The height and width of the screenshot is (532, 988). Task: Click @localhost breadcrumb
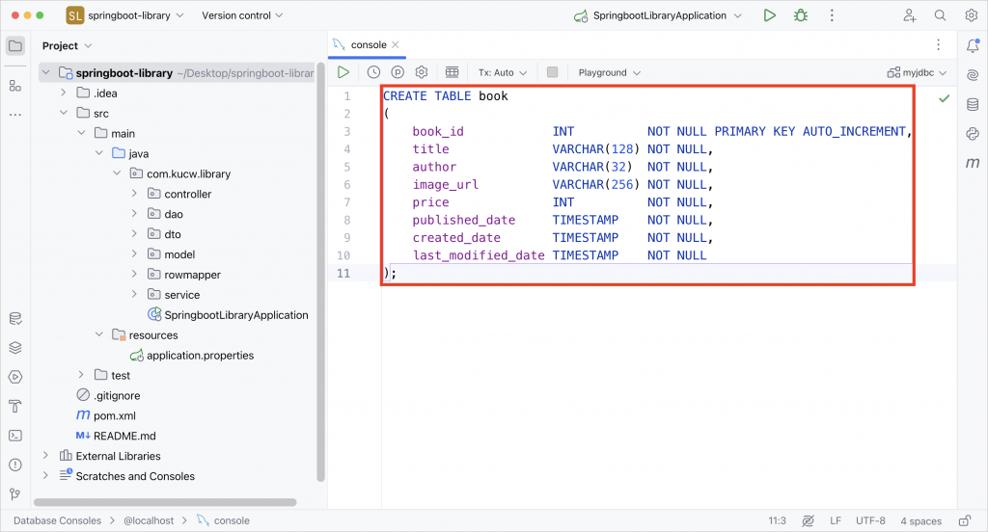[x=149, y=520]
